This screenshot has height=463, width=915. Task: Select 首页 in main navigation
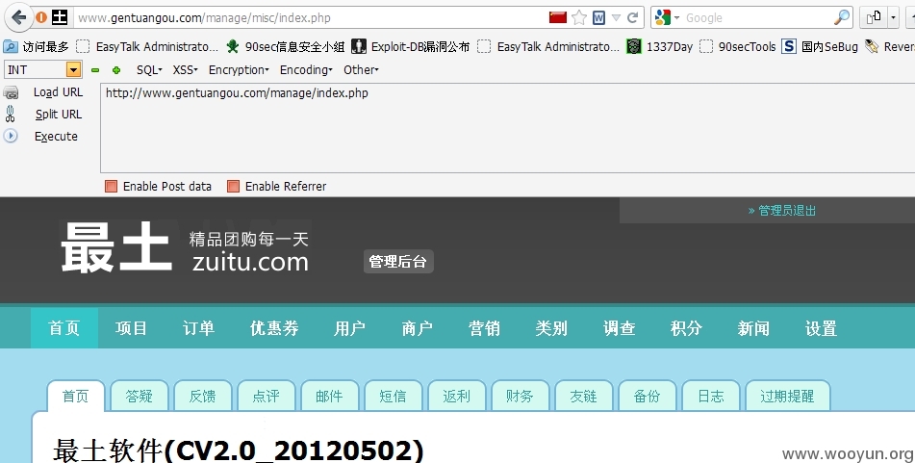tap(64, 328)
